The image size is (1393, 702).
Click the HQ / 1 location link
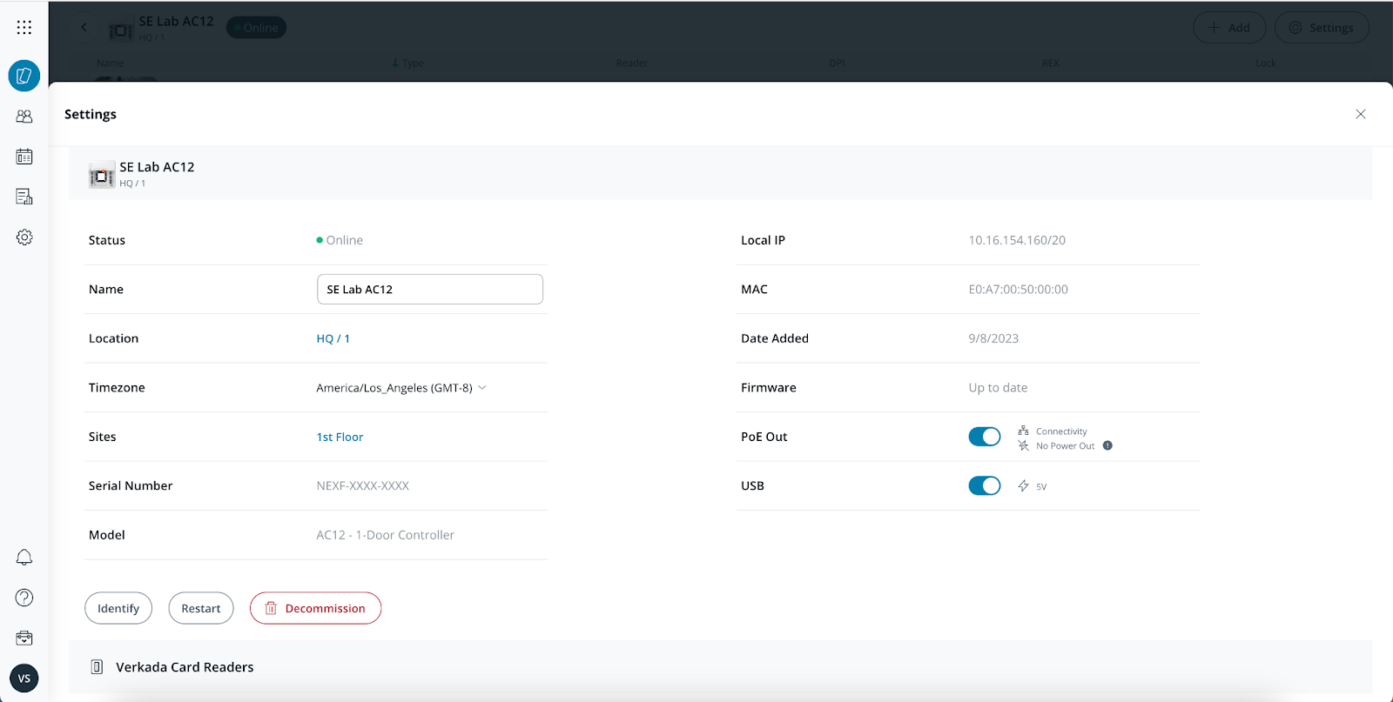pos(333,338)
